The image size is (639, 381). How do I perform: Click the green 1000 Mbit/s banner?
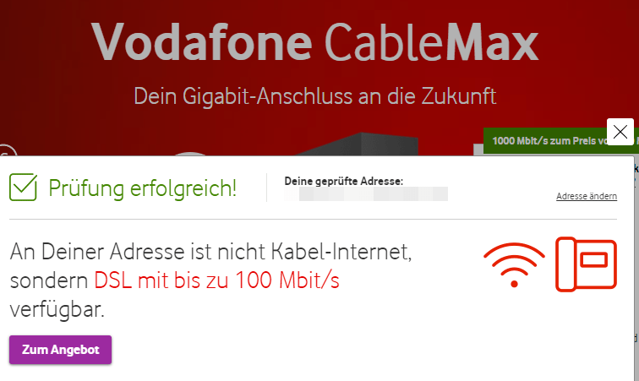(x=560, y=141)
